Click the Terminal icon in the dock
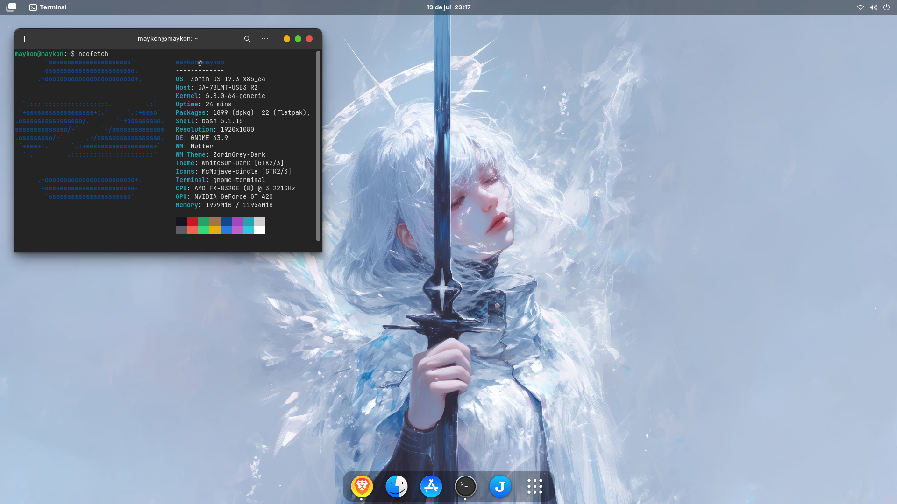Image resolution: width=897 pixels, height=504 pixels. click(x=466, y=486)
